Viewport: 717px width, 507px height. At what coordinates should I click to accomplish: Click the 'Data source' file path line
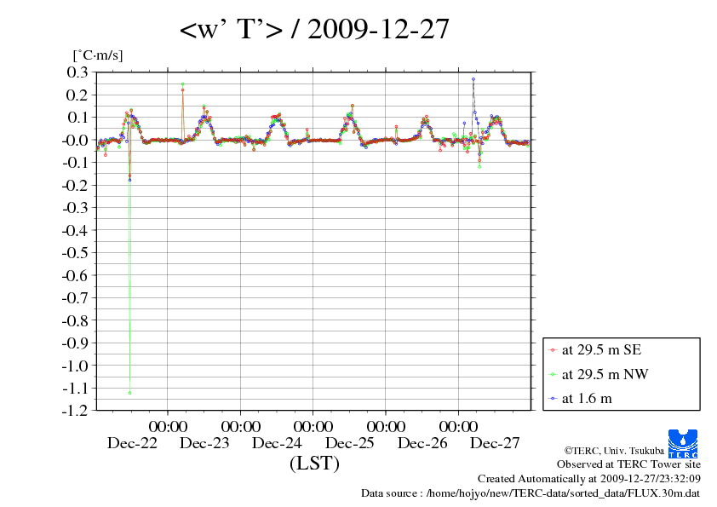point(531,493)
